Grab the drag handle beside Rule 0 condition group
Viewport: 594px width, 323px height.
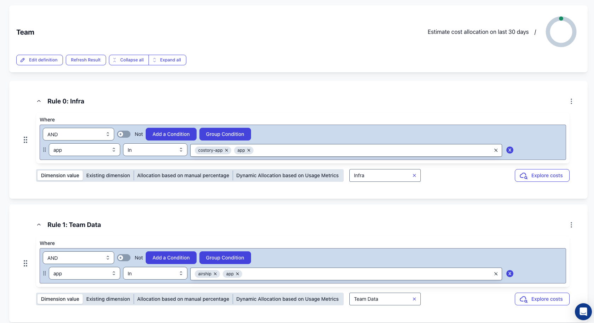(25, 140)
